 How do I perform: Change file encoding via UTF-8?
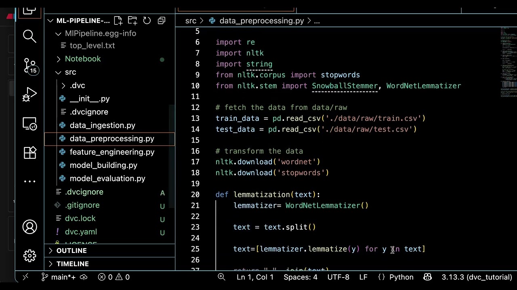[338, 277]
